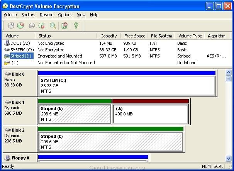Click the NUM indicator in status bar

[207, 166]
